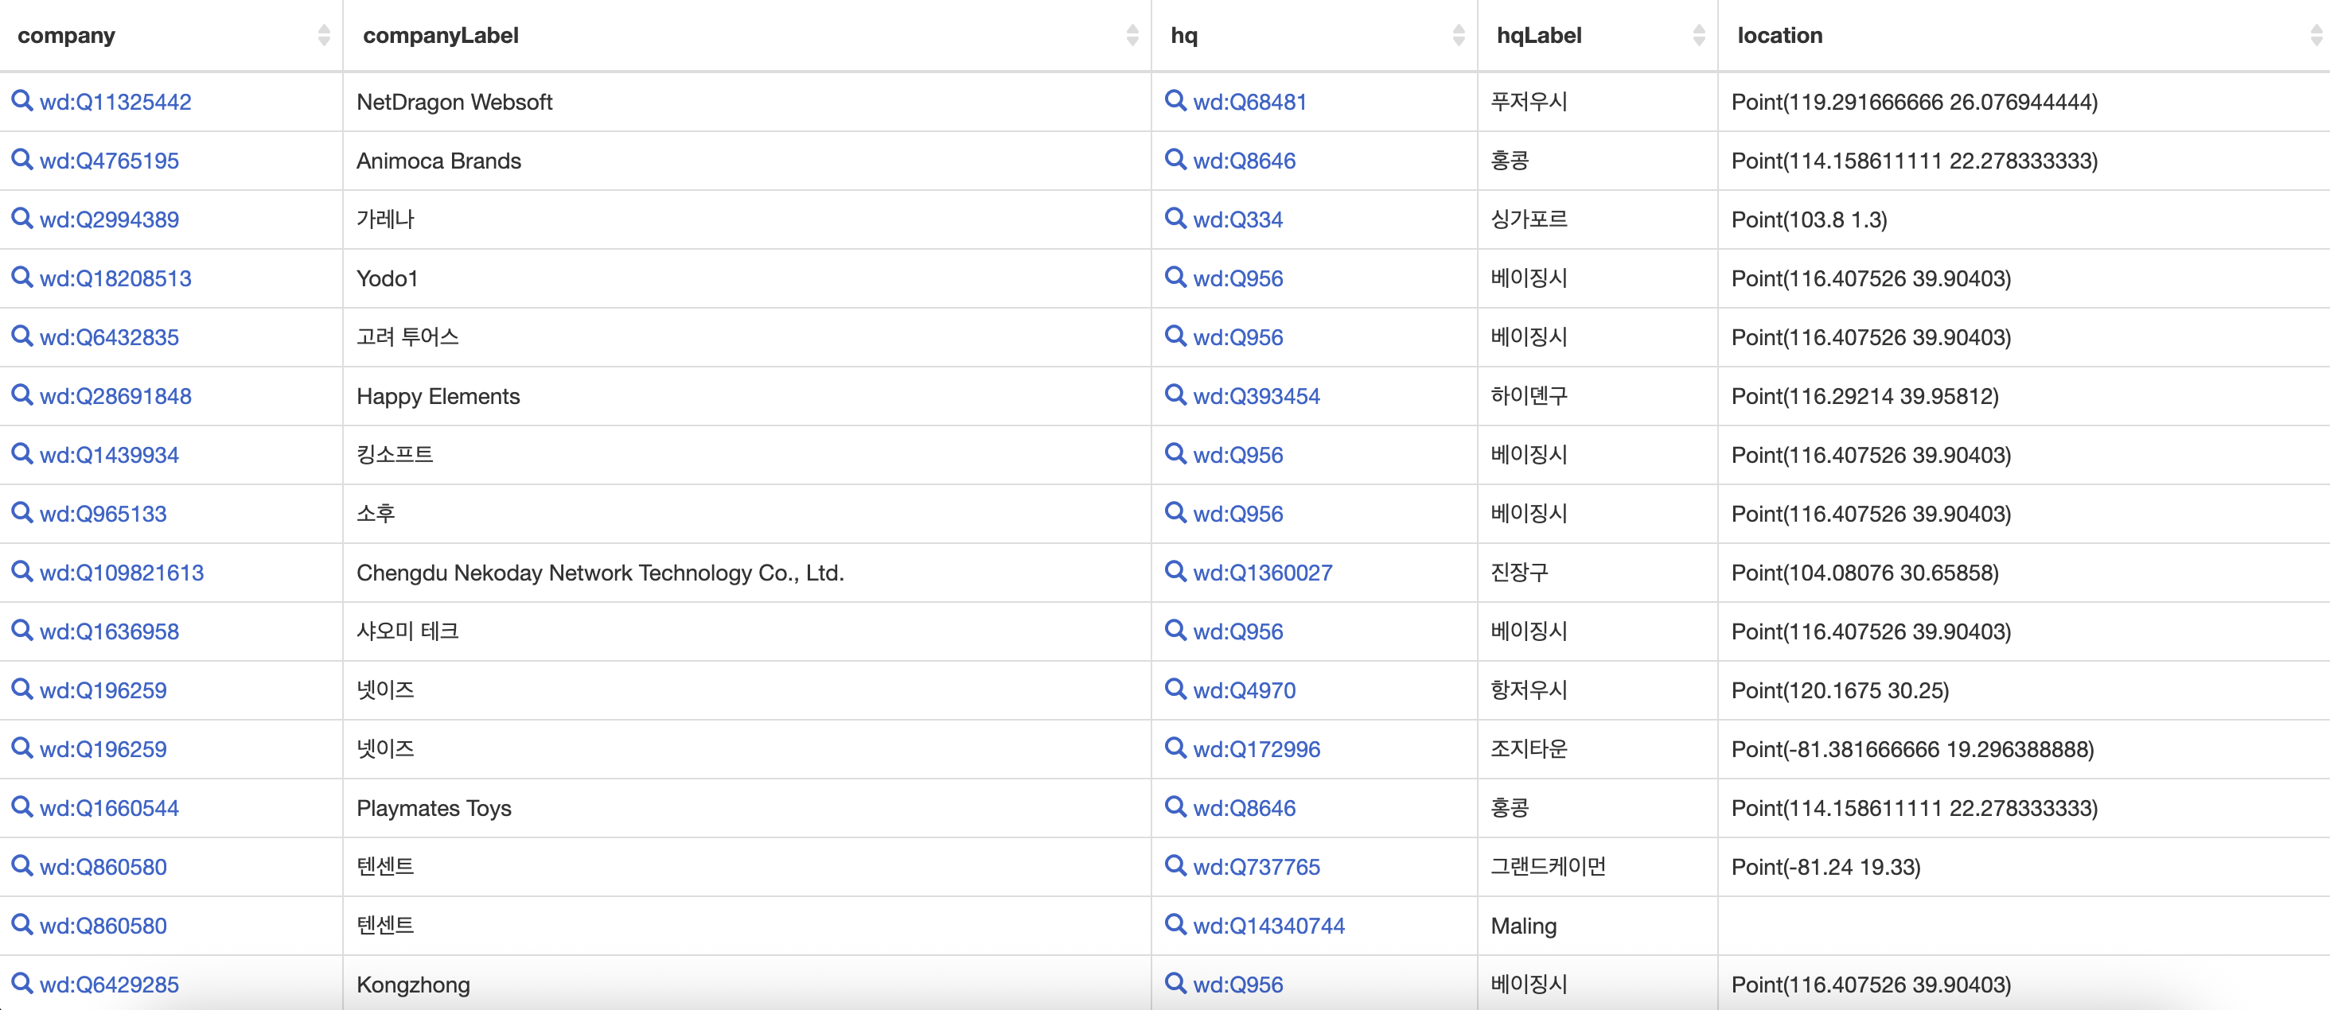Image resolution: width=2330 pixels, height=1010 pixels.
Task: Click magnifier icon next to wd:Q14340744
Action: tap(1175, 923)
